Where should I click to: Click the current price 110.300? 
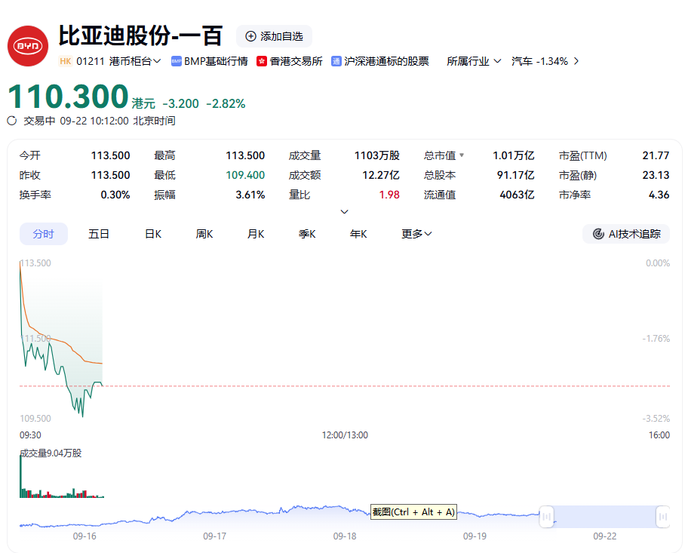pyautogui.click(x=68, y=96)
